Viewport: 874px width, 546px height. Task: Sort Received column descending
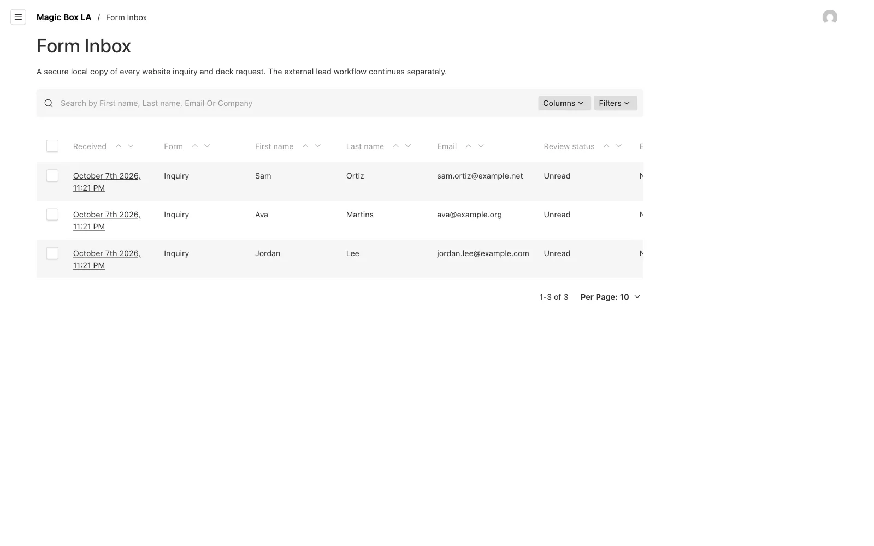click(x=131, y=146)
